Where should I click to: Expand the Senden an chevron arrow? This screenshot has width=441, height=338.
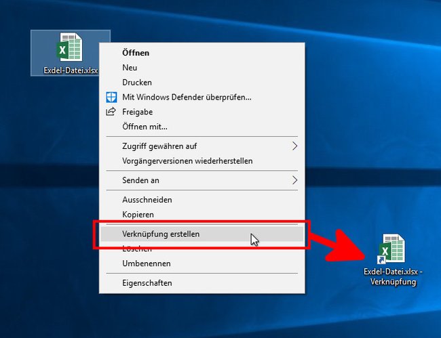click(294, 180)
